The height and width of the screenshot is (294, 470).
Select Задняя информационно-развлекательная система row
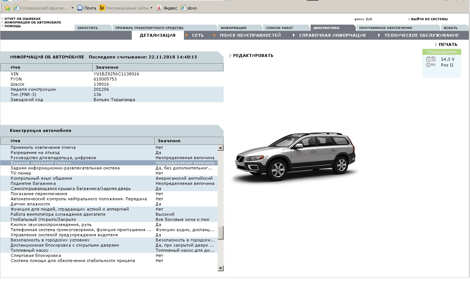coord(109,168)
